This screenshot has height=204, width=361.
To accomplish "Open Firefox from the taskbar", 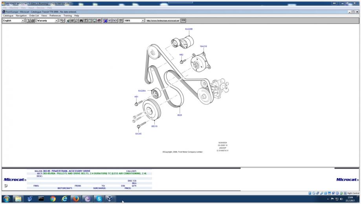I will (76, 199).
